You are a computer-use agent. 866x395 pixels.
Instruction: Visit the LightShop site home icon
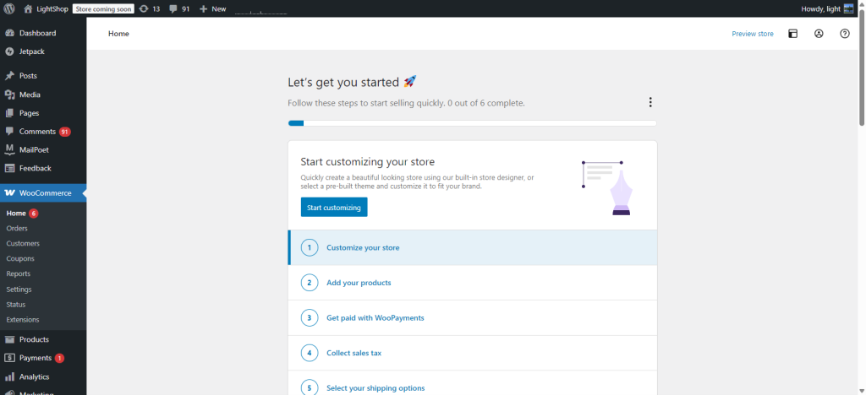click(28, 8)
